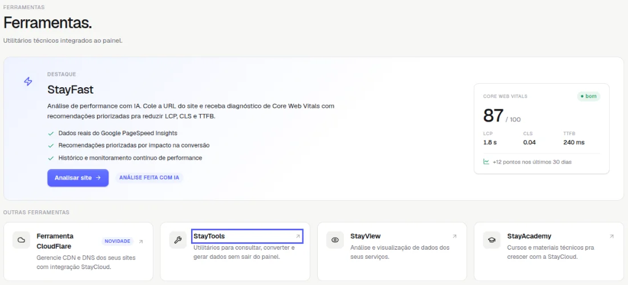The image size is (628, 285).
Task: Click the StayView eye icon
Action: click(x=335, y=240)
